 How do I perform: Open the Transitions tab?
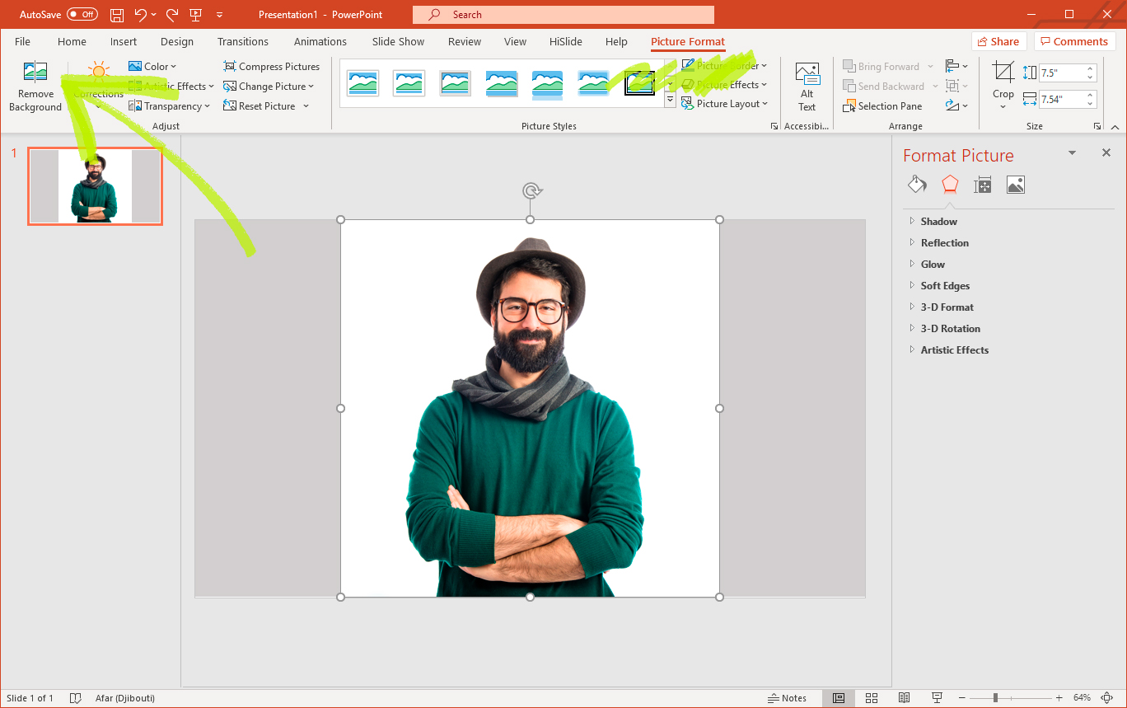pos(242,42)
